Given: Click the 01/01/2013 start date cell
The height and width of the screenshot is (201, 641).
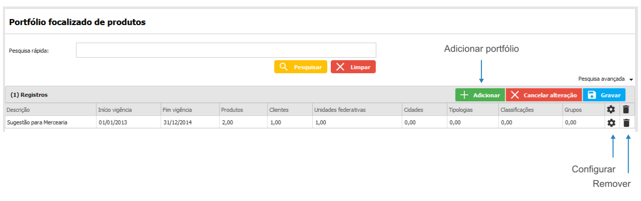Looking at the screenshot, I should click(x=113, y=122).
